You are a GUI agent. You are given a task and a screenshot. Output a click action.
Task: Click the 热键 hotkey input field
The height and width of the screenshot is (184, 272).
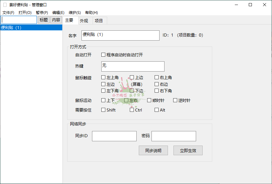click(133, 66)
